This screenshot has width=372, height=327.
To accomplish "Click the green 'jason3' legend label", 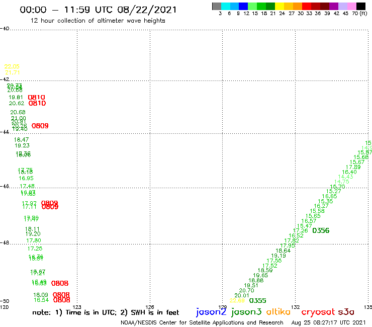I will [x=246, y=312].
